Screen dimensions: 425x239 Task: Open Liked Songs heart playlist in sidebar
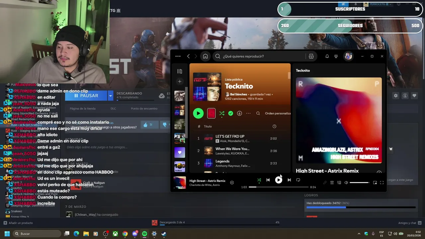click(x=180, y=152)
